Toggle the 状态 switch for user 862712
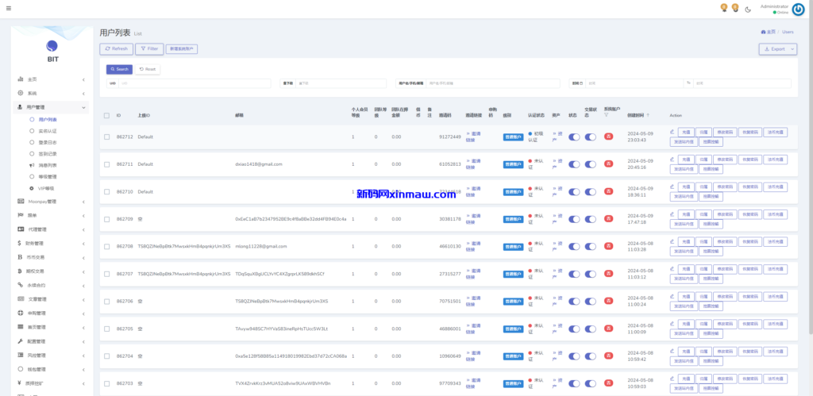 [x=574, y=137]
